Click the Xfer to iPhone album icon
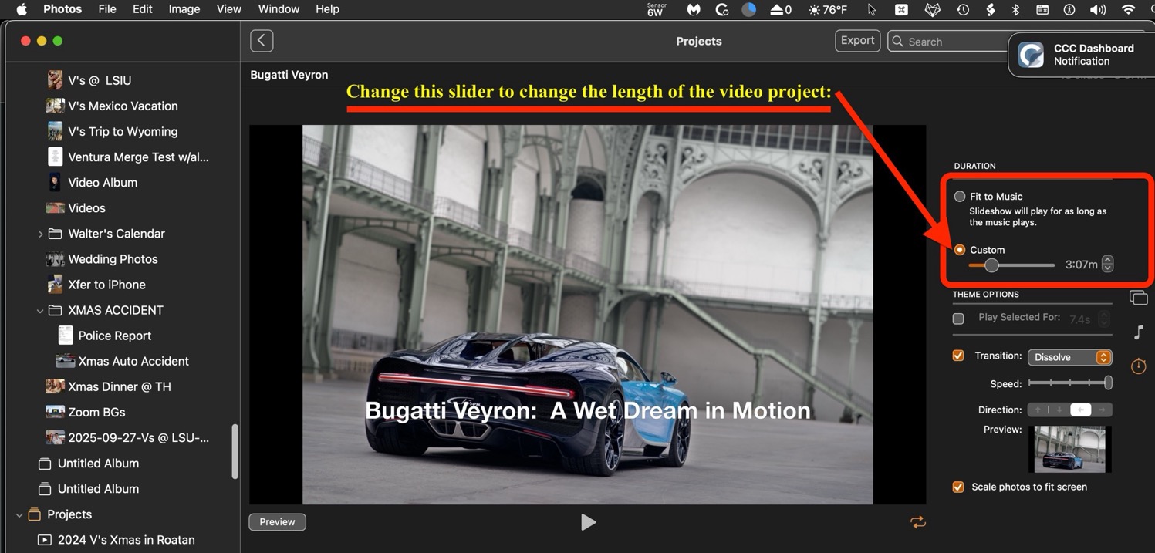The image size is (1155, 553). click(55, 285)
